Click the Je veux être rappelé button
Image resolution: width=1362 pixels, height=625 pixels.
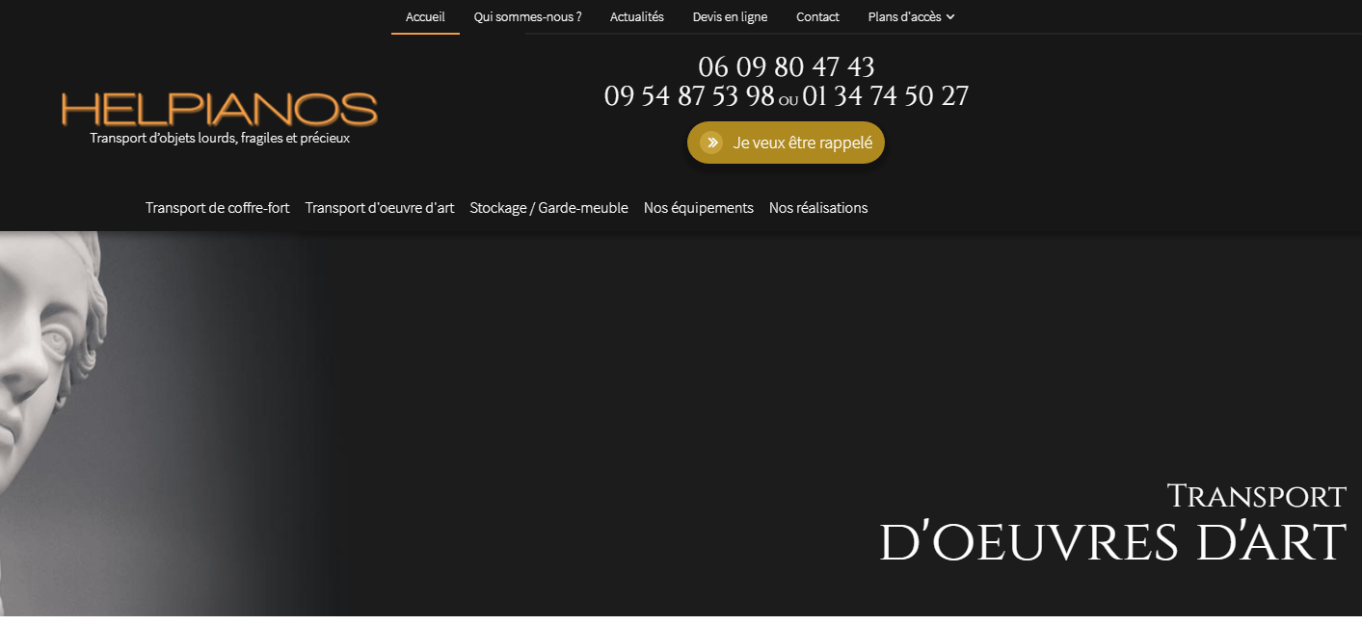point(786,143)
